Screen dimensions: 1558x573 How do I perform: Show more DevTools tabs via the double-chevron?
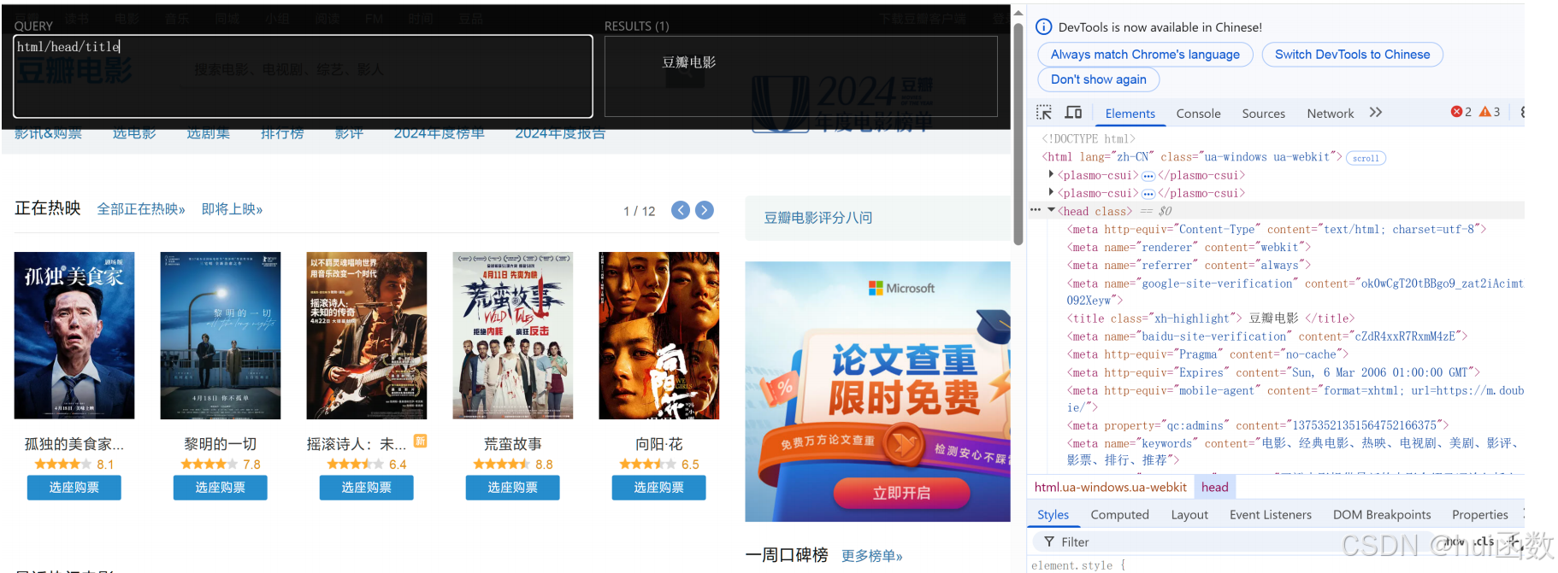(x=1375, y=113)
